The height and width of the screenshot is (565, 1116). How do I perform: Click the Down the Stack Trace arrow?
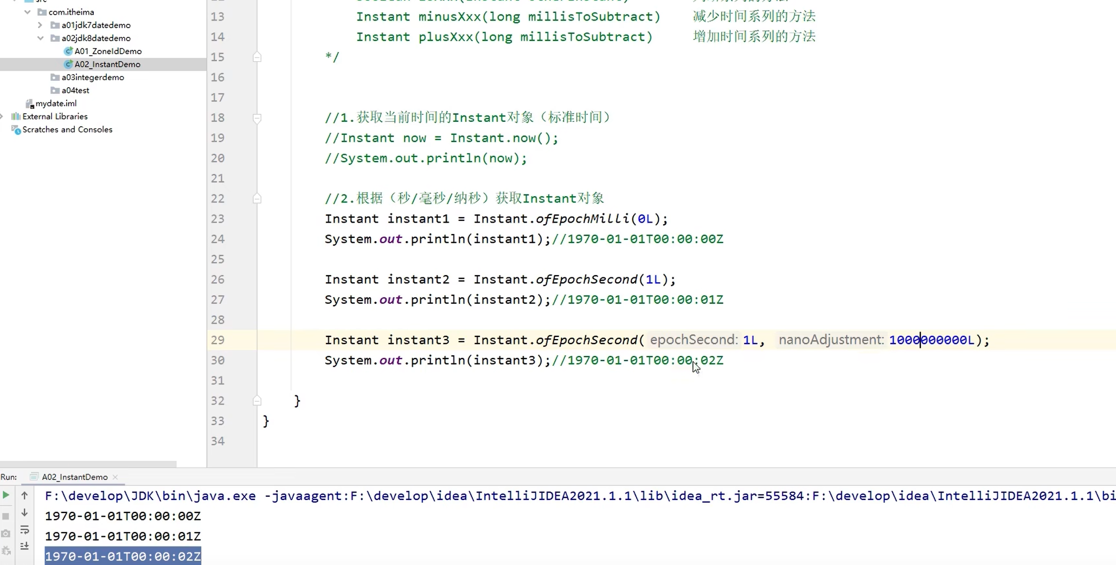tap(25, 512)
